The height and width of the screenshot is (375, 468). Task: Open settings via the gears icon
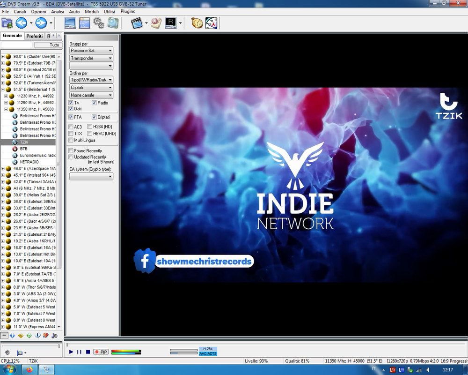point(99,23)
